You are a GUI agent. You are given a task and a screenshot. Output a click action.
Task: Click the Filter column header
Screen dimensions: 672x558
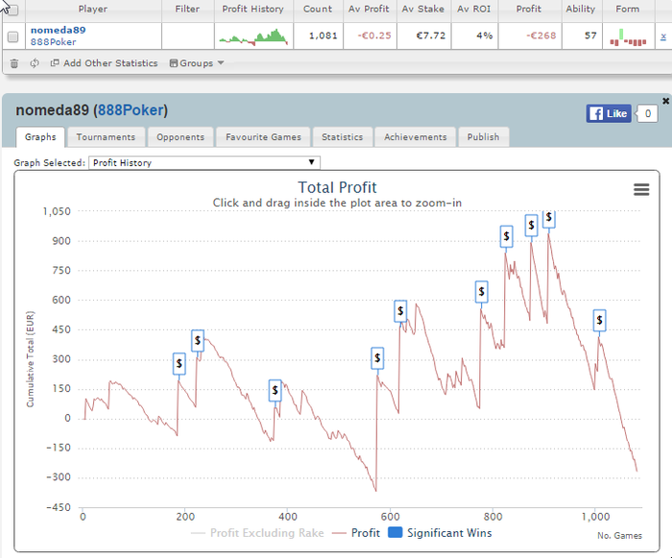point(187,9)
